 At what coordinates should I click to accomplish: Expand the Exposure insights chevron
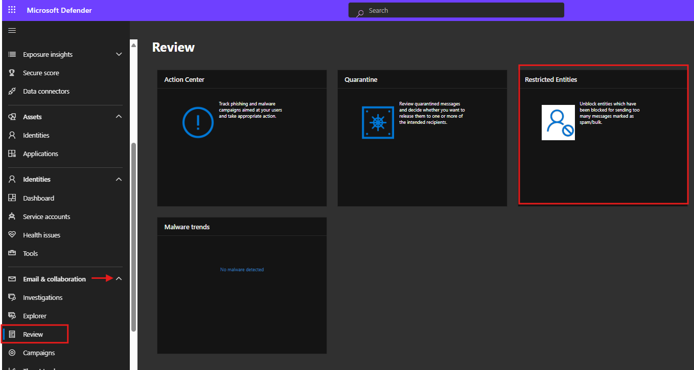119,54
